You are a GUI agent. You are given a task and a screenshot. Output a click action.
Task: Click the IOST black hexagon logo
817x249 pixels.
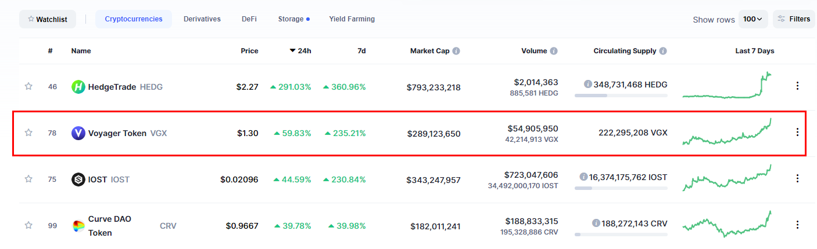(x=78, y=180)
